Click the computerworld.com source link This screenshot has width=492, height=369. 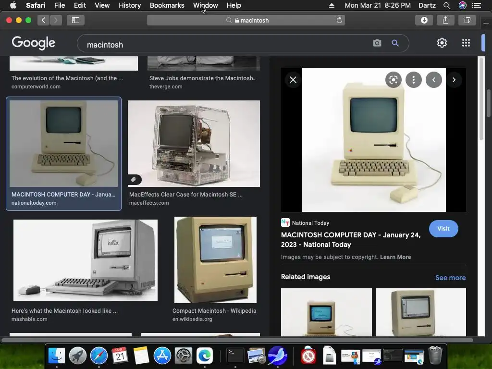[36, 86]
